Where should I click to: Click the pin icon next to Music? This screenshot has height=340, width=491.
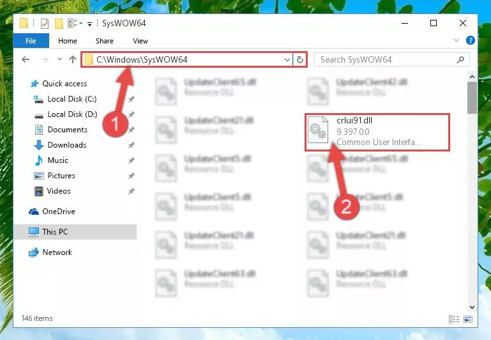coord(131,160)
